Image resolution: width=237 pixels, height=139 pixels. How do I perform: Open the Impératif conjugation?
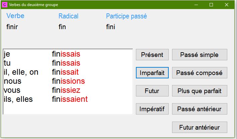(x=152, y=109)
